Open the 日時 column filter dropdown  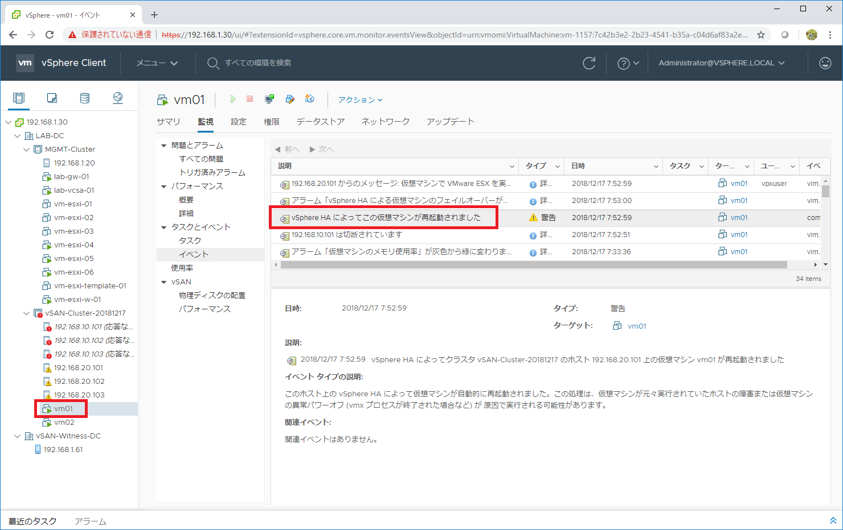click(x=656, y=167)
